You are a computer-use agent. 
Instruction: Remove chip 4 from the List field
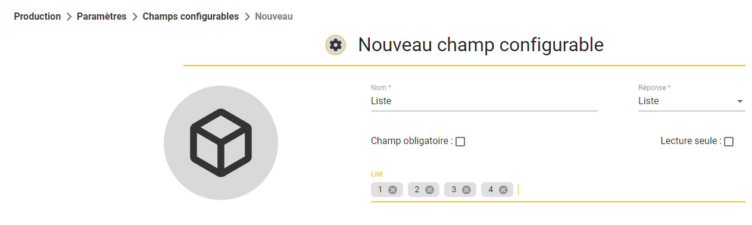503,190
